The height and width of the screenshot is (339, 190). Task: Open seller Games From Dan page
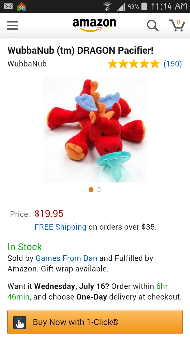pos(66,258)
